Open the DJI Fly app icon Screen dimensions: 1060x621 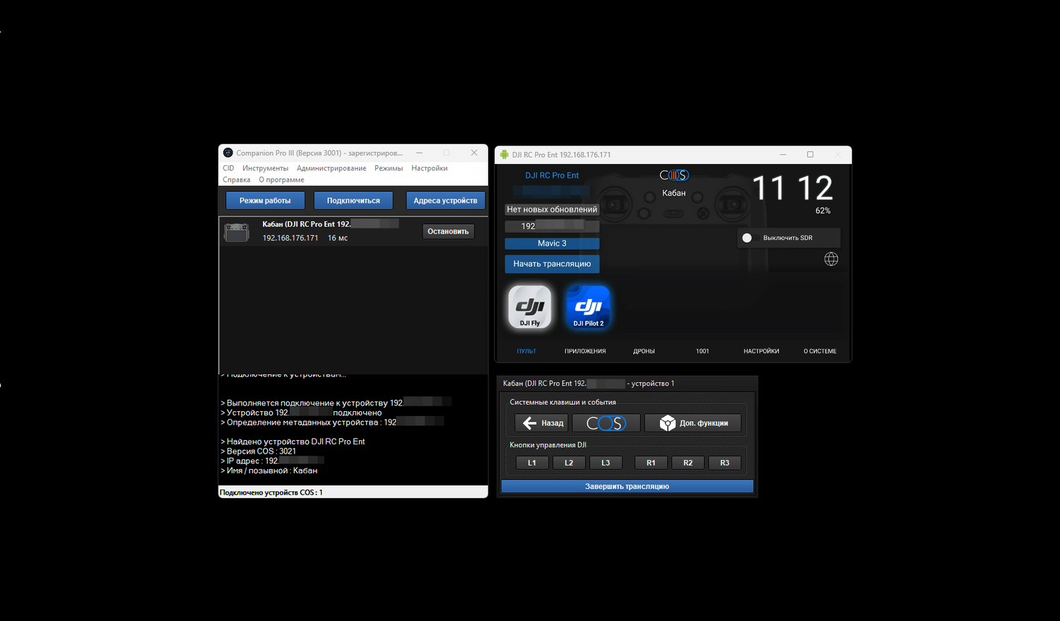tap(529, 307)
